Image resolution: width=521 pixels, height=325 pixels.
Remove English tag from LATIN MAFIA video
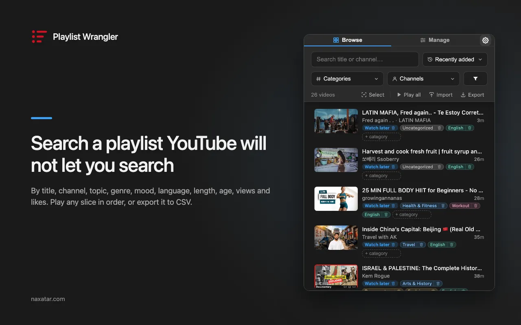coord(469,128)
